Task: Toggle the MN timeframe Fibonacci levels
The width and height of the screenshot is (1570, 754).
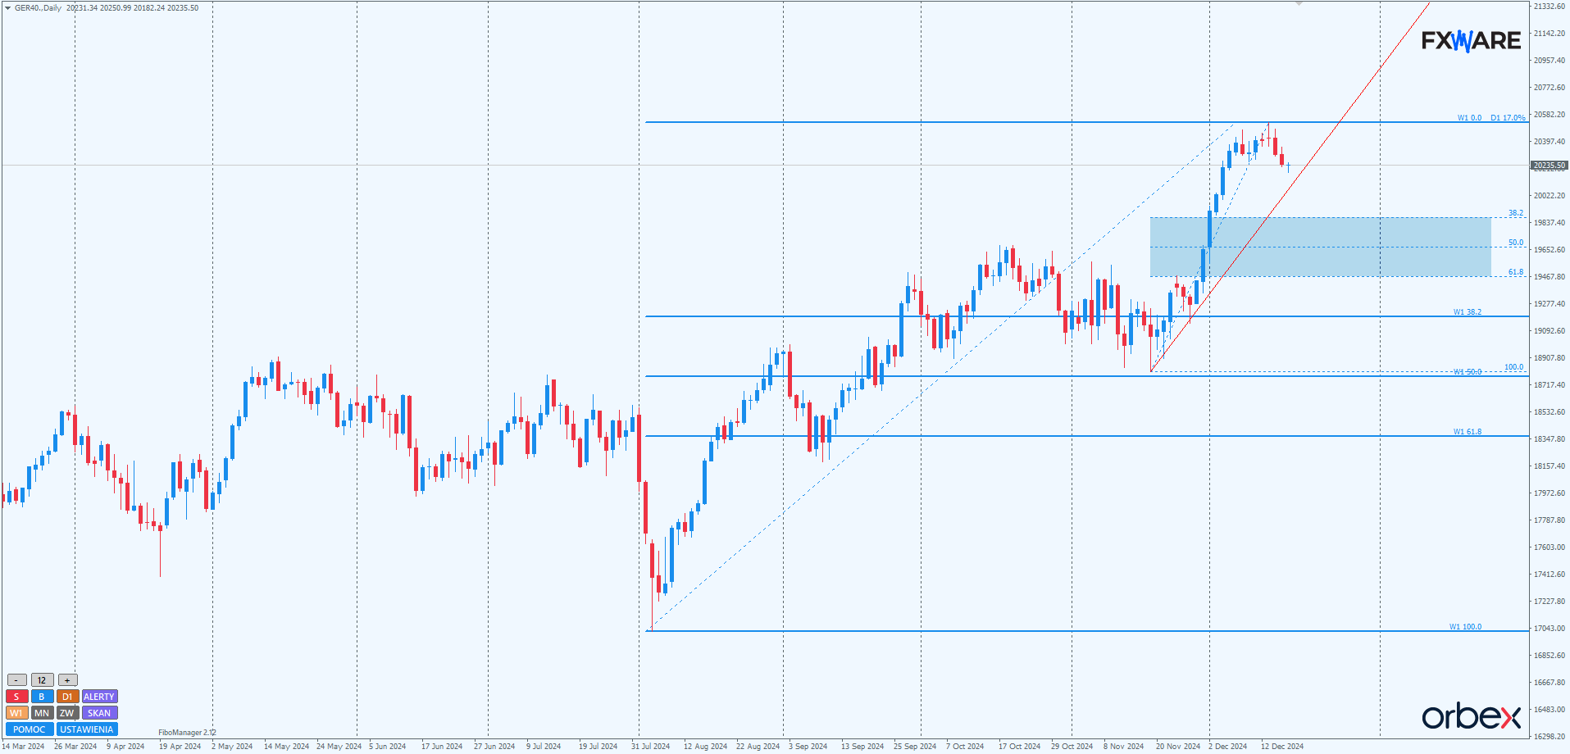Action: coord(42,713)
